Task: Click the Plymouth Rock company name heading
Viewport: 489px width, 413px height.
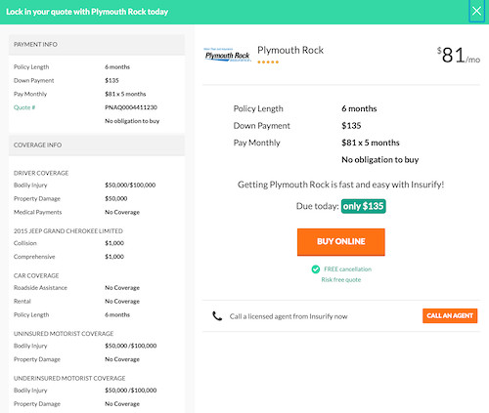Action: (x=290, y=50)
